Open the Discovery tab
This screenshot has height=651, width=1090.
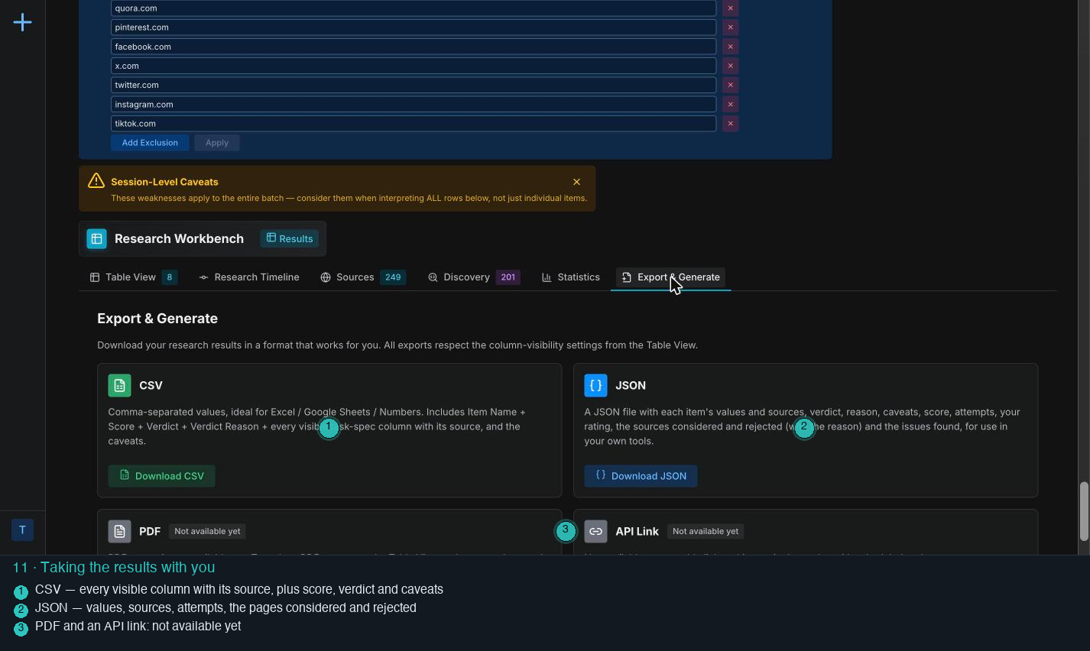coord(474,277)
